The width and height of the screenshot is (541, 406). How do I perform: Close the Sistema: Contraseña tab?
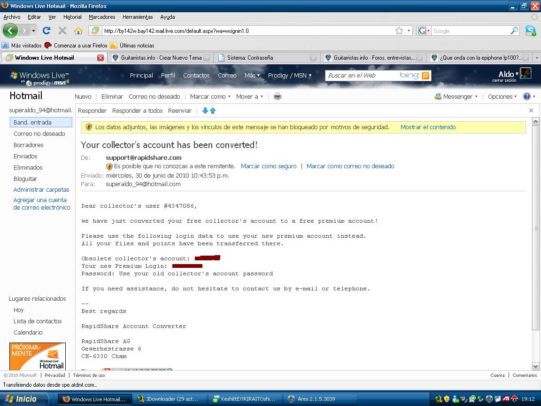[x=313, y=58]
